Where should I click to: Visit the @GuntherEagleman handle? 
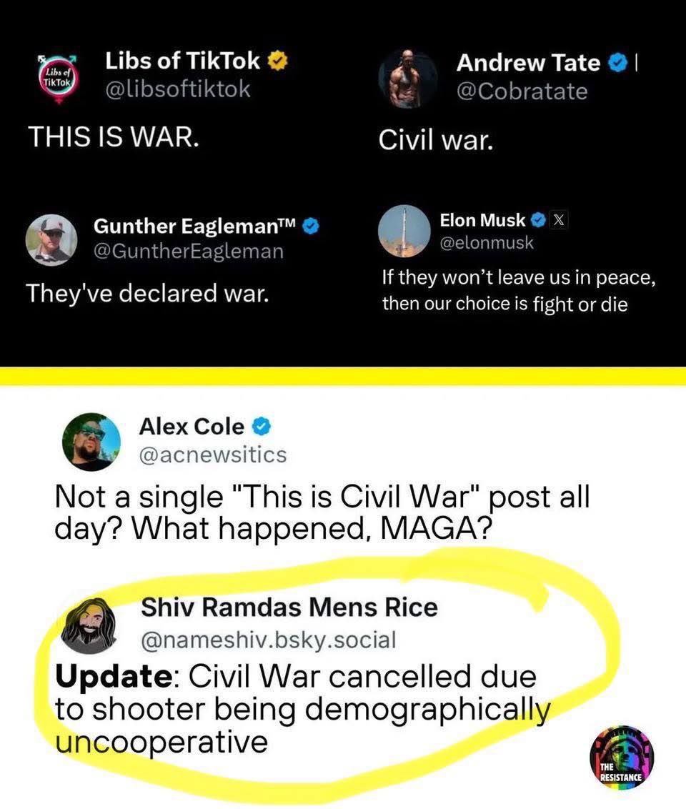point(188,252)
